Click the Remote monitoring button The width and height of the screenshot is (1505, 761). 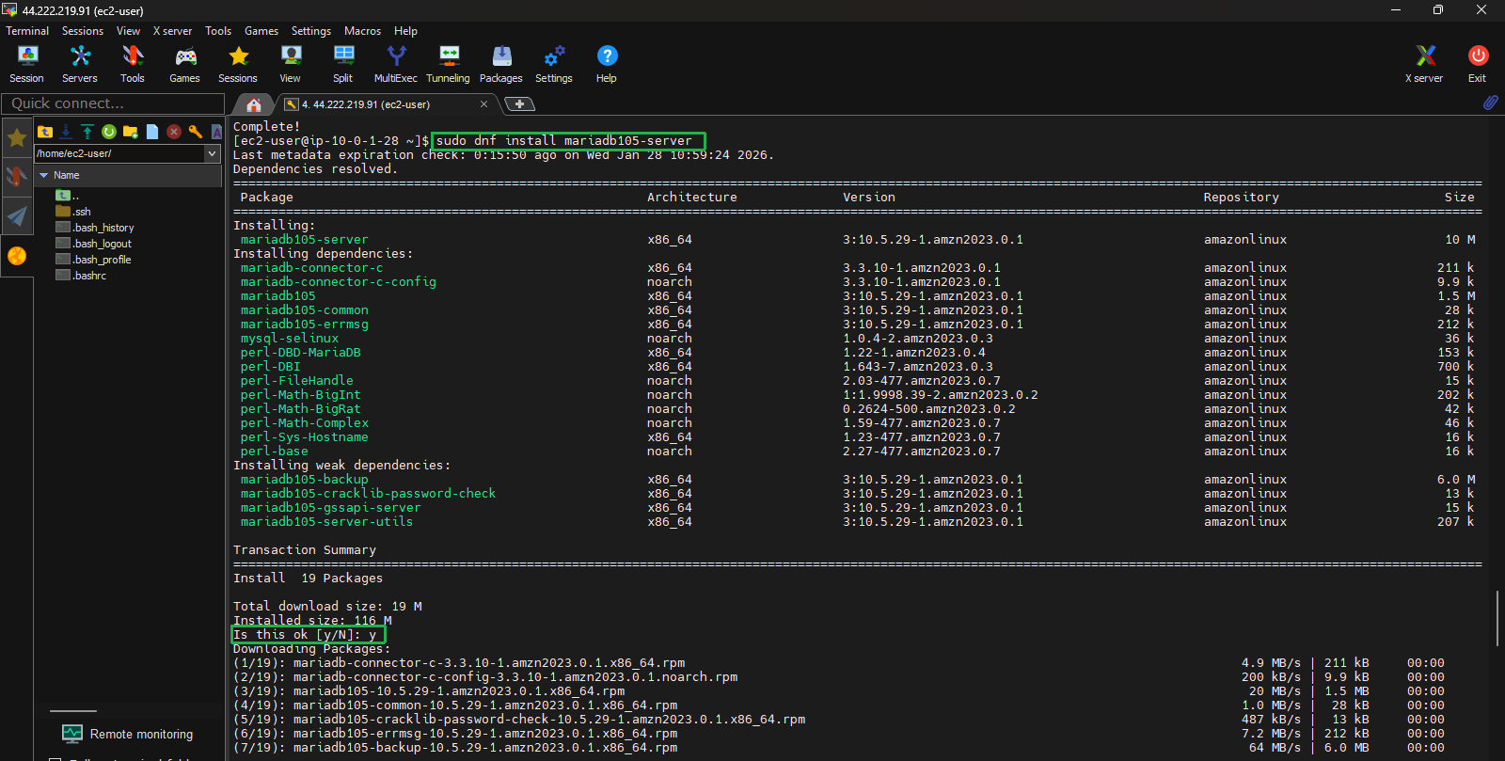tap(128, 734)
